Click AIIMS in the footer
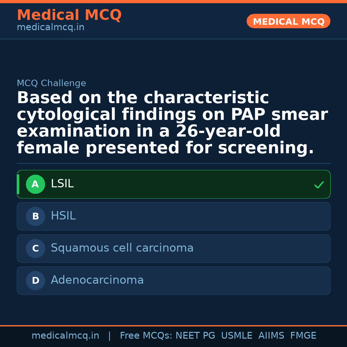 [x=271, y=336]
